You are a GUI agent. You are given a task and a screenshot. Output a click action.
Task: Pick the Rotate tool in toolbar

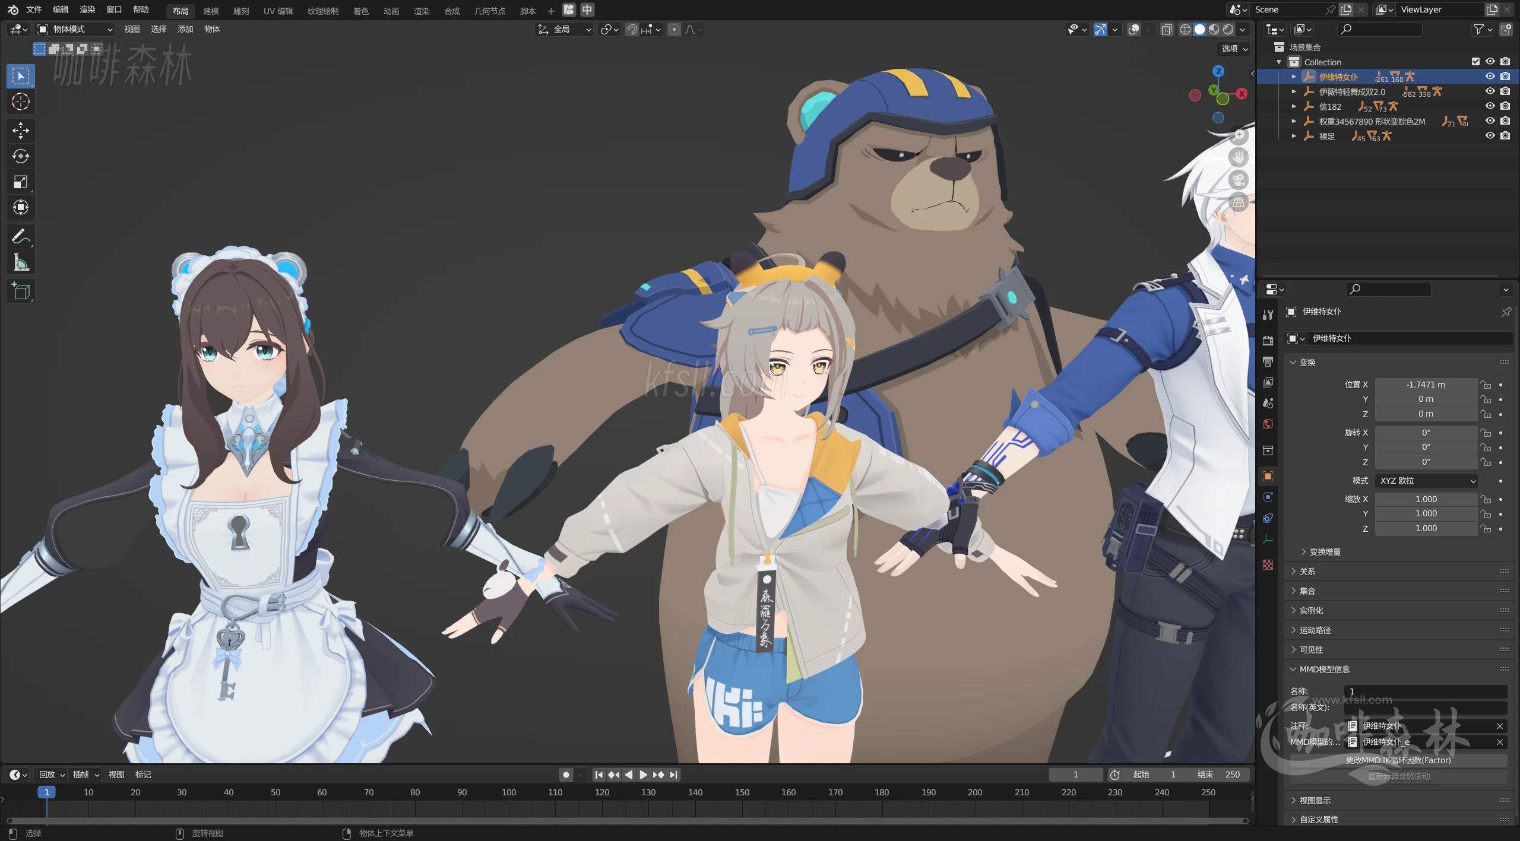click(21, 156)
